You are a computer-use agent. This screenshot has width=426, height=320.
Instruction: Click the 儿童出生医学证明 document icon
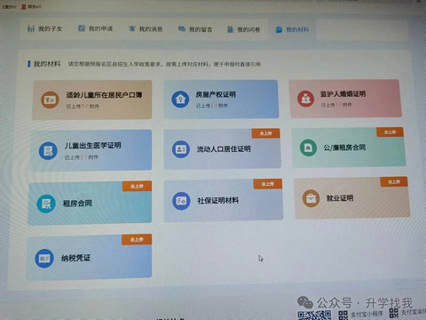click(x=48, y=151)
